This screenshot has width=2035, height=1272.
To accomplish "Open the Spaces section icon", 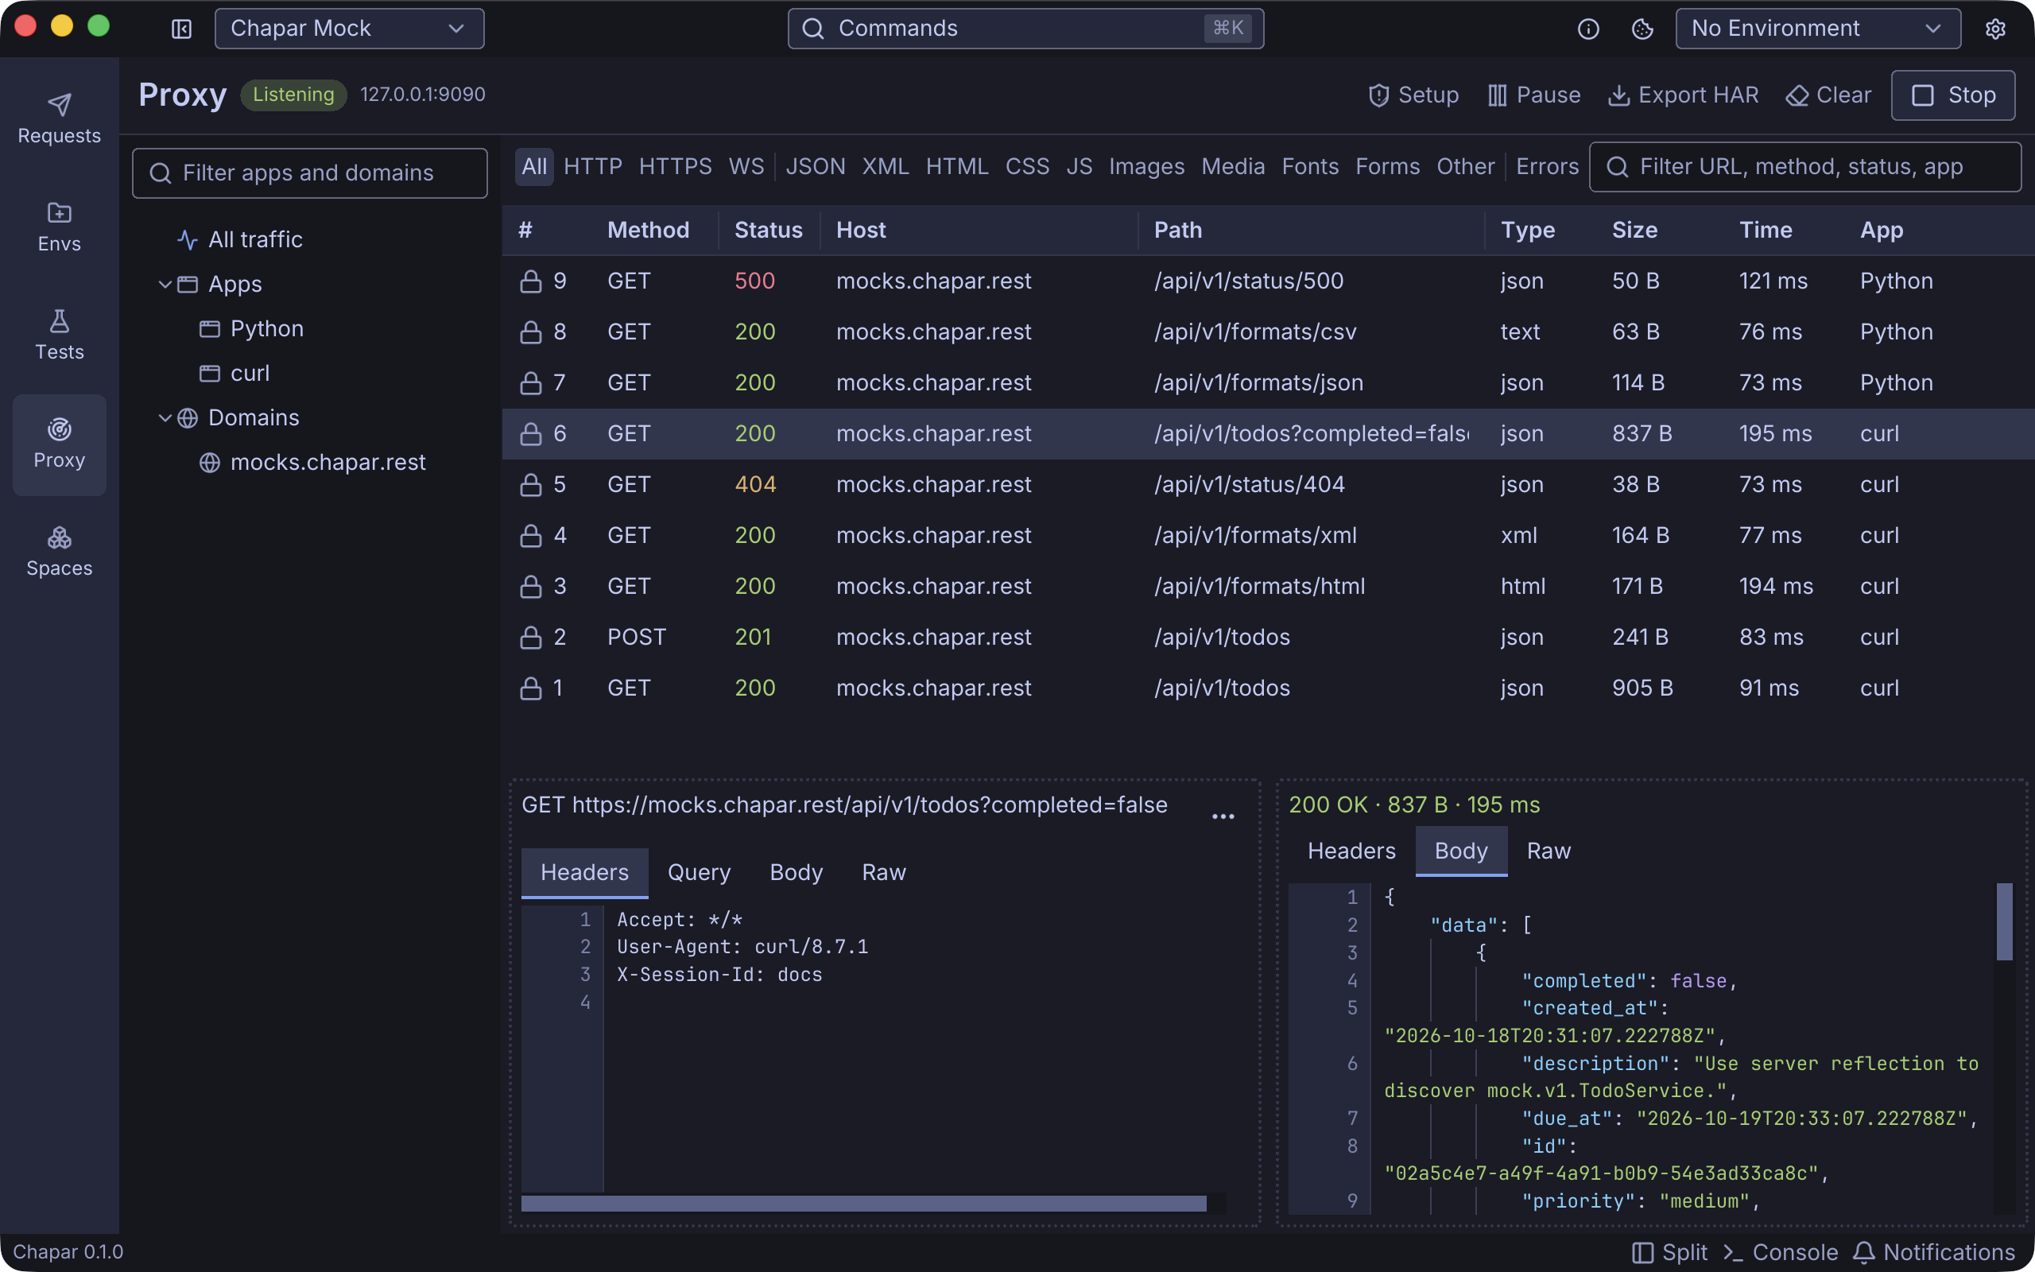I will point(59,537).
